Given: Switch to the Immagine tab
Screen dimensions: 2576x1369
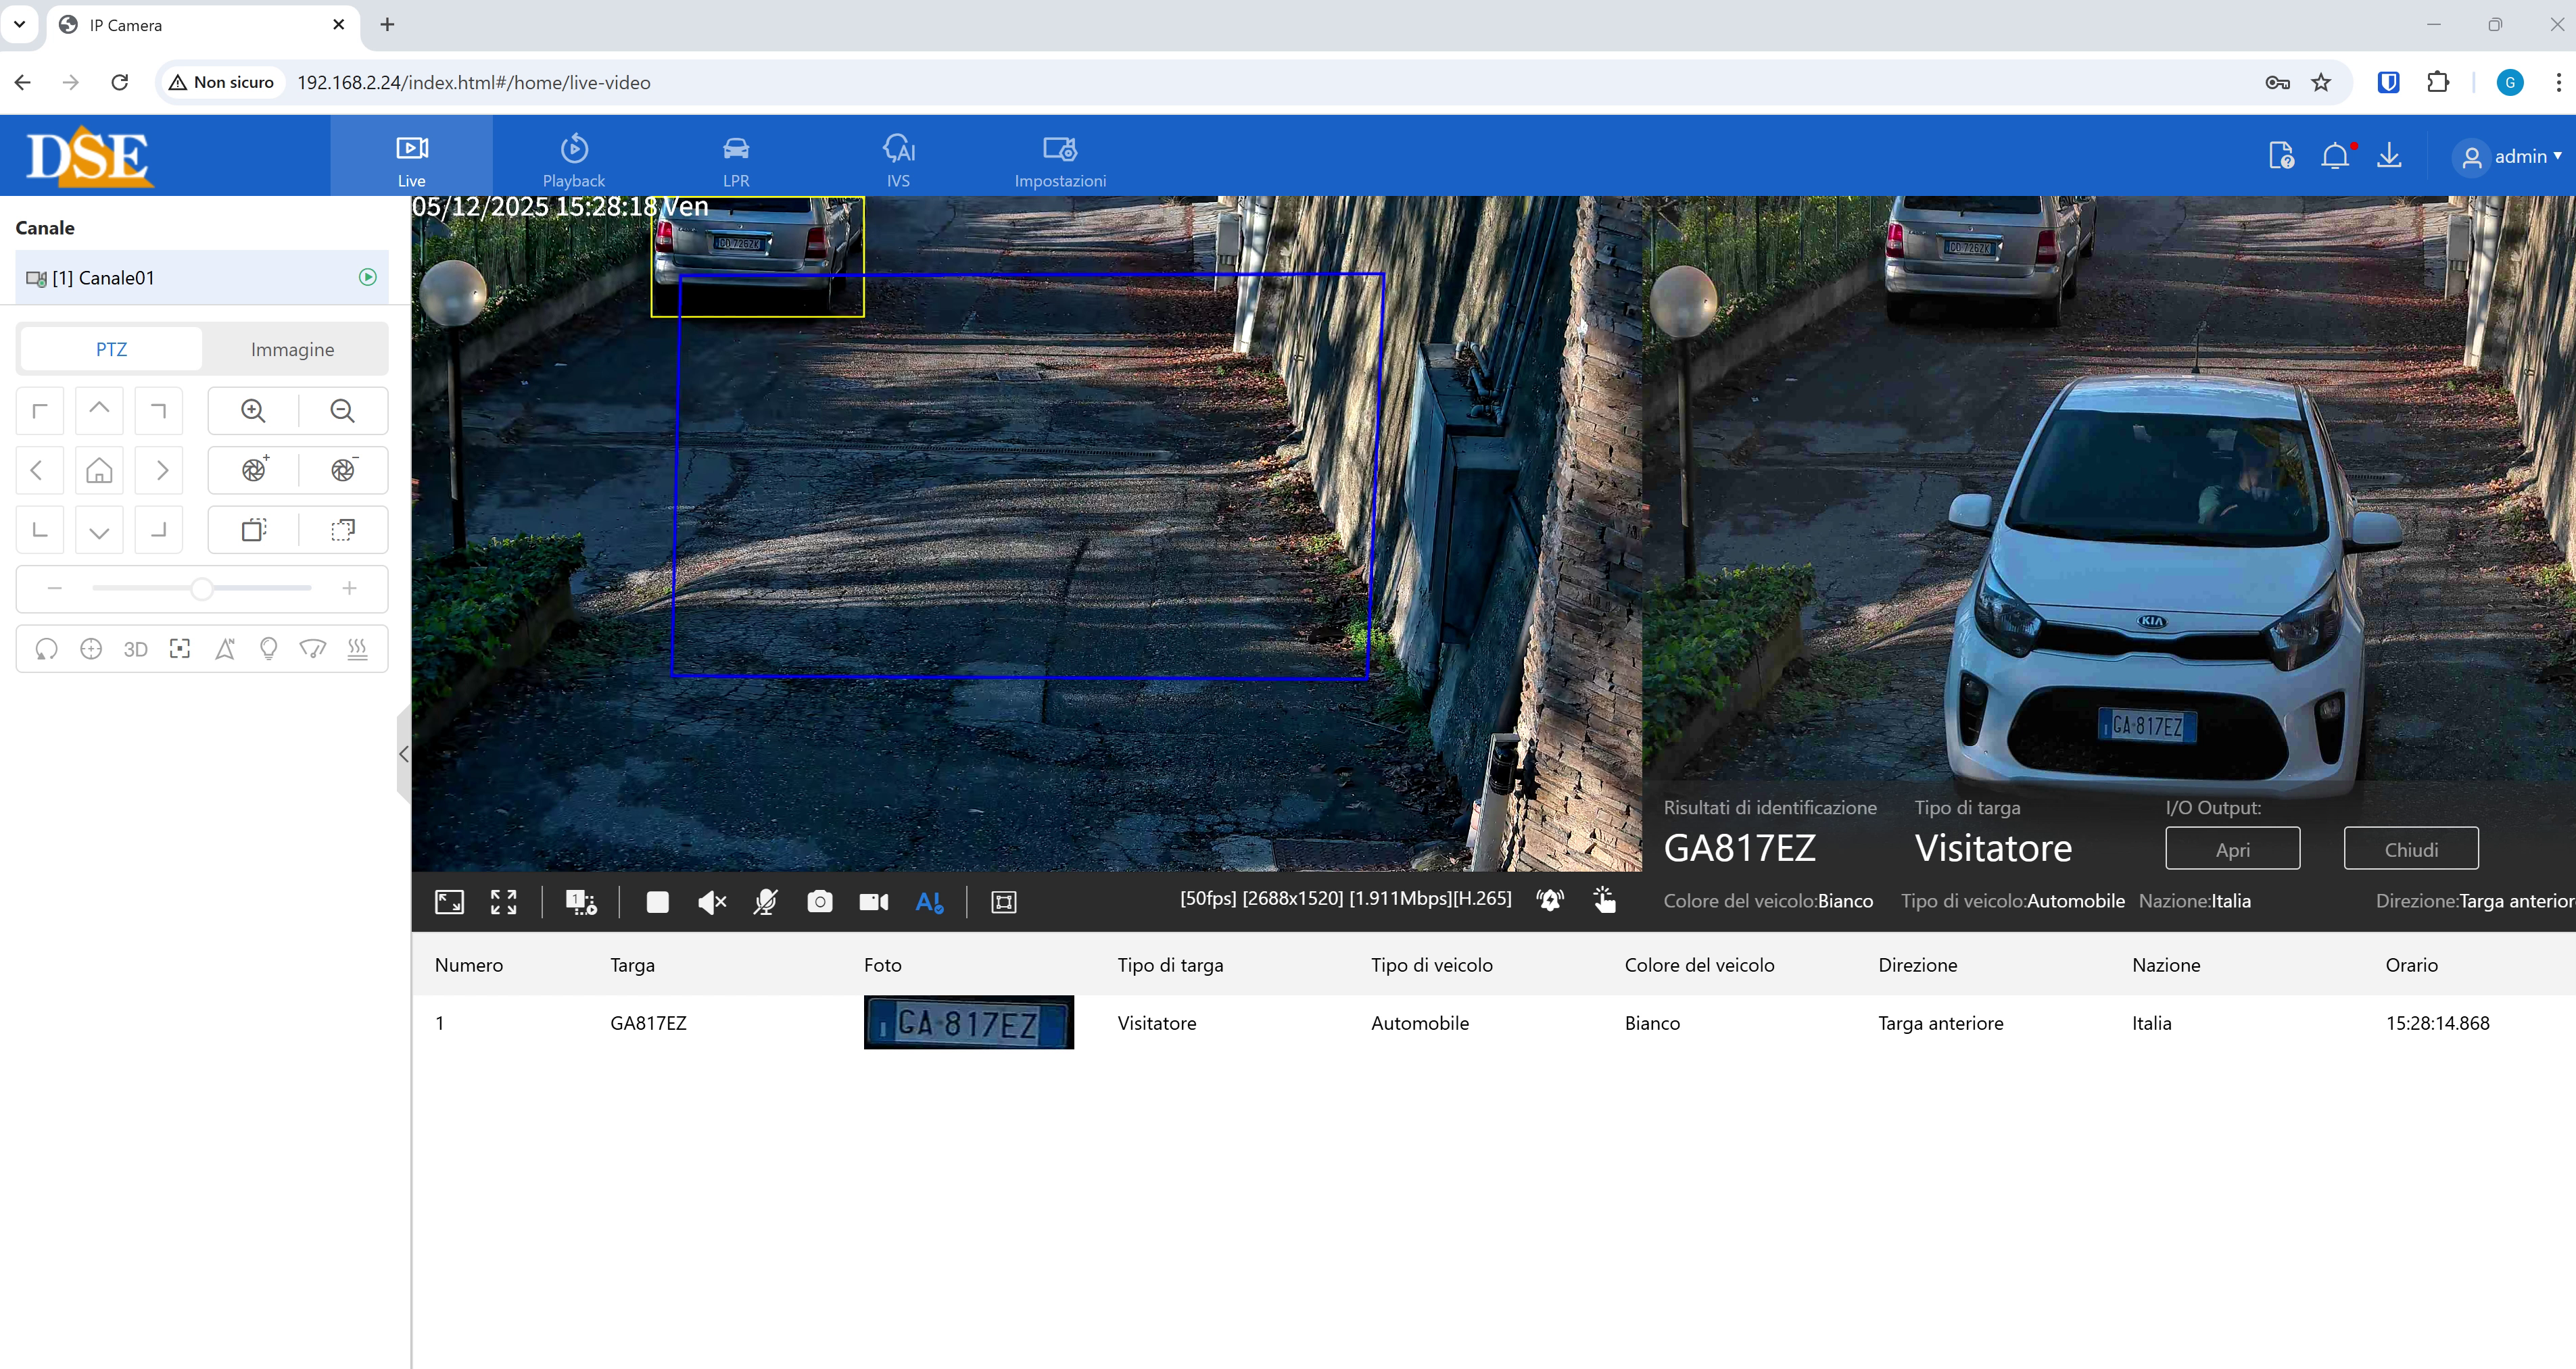Looking at the screenshot, I should (x=292, y=350).
